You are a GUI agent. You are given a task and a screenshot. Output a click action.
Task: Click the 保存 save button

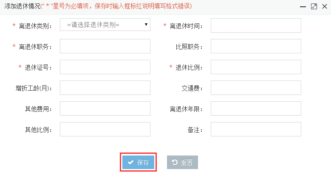click(x=138, y=162)
